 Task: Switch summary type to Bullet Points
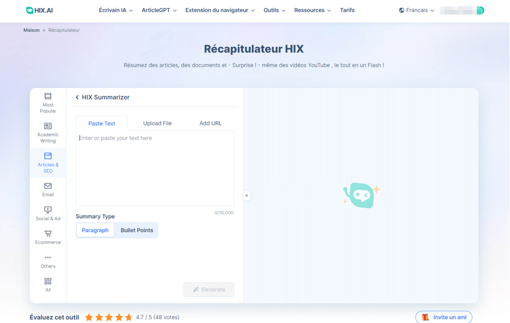click(x=137, y=231)
